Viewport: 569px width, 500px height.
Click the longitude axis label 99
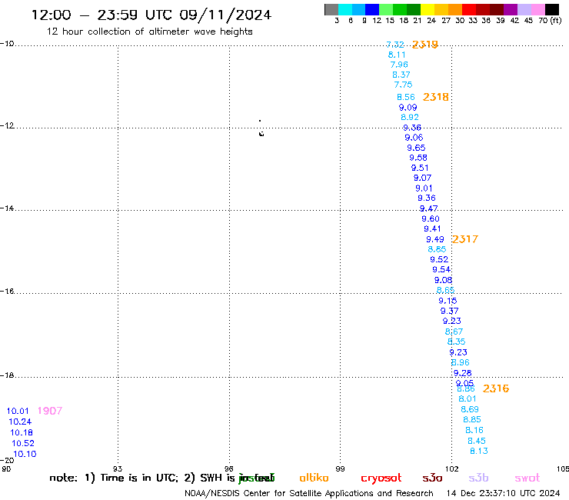click(x=340, y=468)
